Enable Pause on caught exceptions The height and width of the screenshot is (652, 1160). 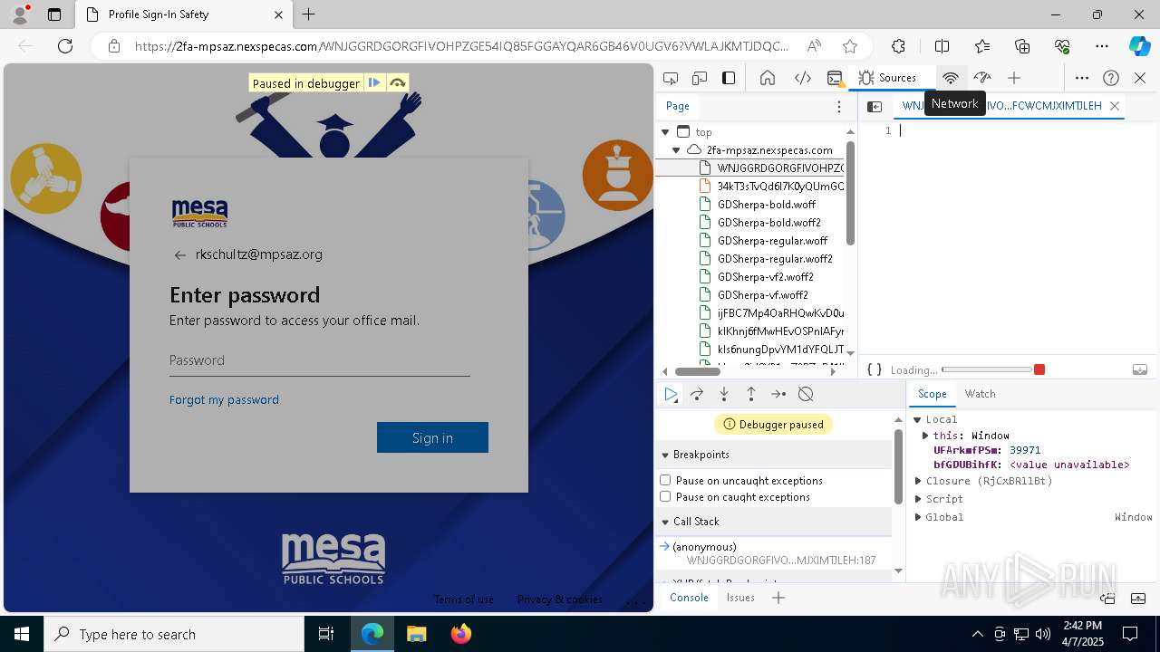(665, 496)
